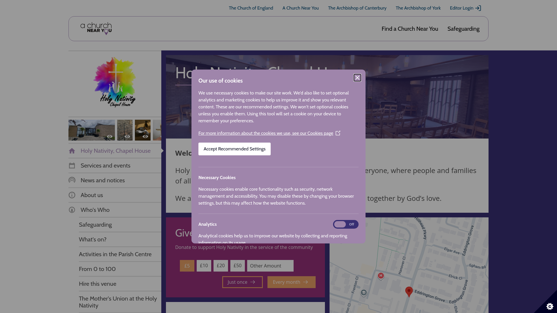Open Services and events page
The image size is (557, 313).
point(105,165)
